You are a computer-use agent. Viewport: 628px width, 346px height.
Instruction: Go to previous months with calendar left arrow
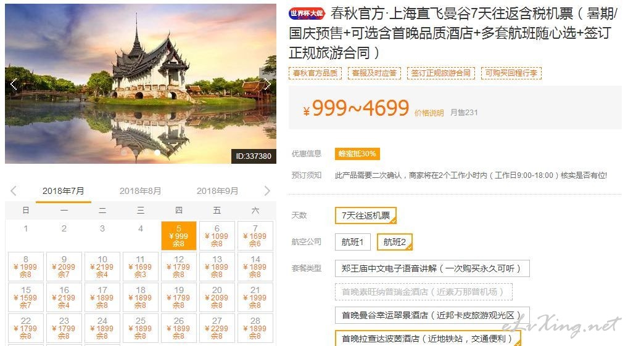(14, 191)
